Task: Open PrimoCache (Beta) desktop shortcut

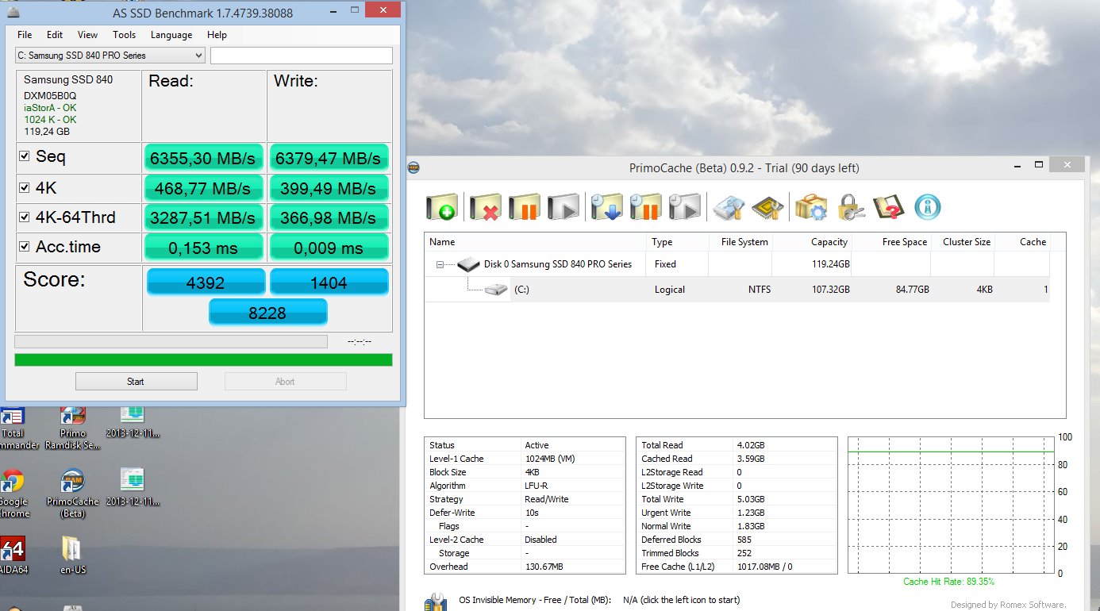Action: coord(73,493)
